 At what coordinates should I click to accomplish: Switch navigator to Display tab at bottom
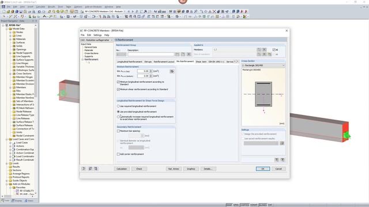click(x=17, y=201)
